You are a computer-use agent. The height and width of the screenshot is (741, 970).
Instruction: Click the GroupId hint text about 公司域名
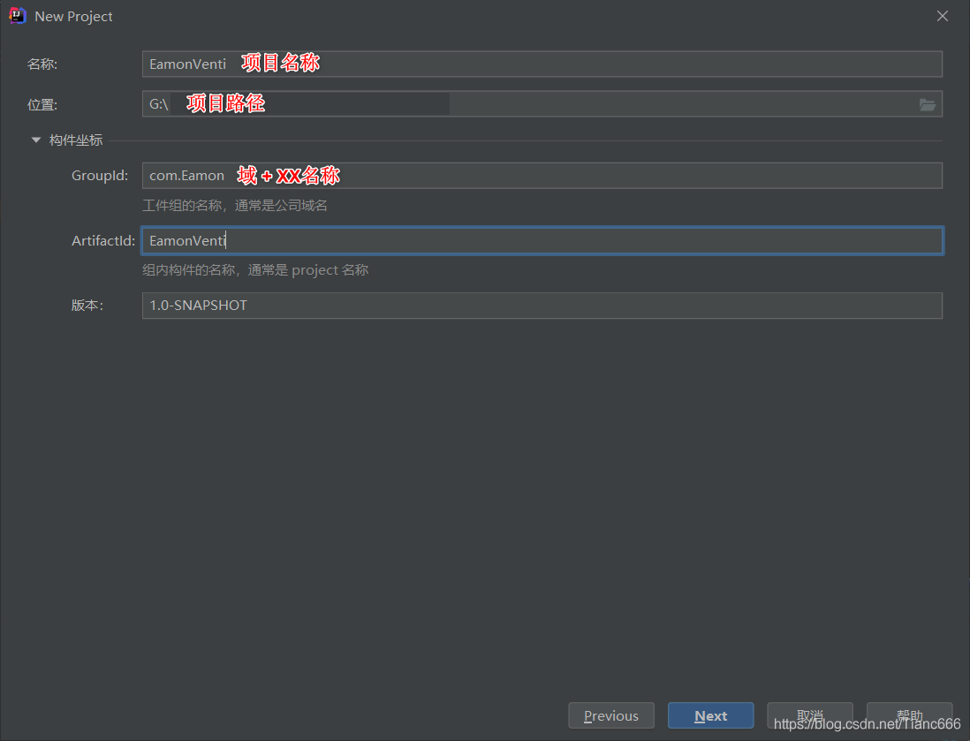234,206
